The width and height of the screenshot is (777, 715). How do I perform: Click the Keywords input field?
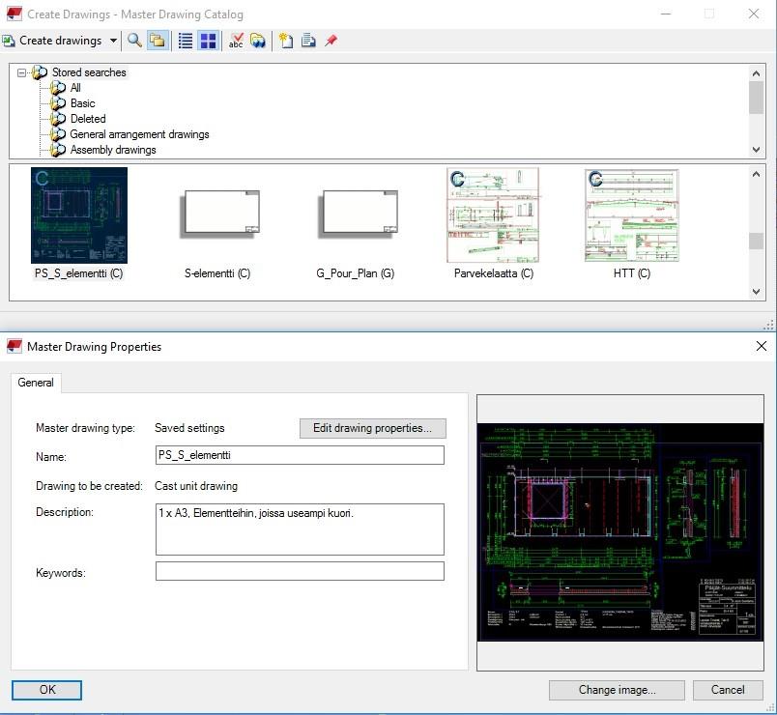coord(300,571)
